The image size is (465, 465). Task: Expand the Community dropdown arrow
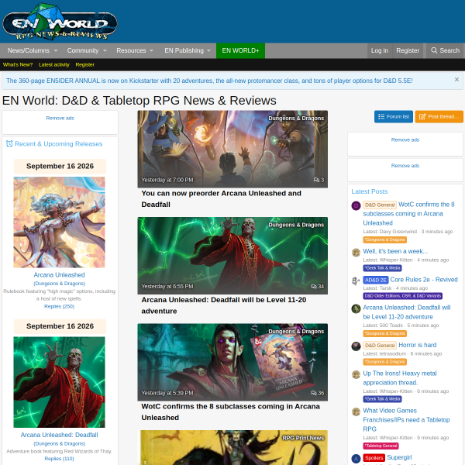[105, 50]
